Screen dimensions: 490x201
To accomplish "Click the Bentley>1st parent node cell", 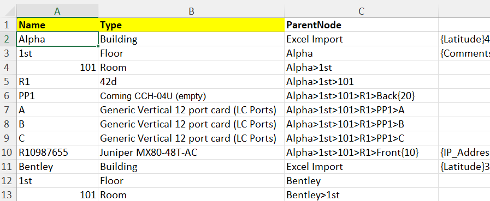I will click(x=361, y=195).
